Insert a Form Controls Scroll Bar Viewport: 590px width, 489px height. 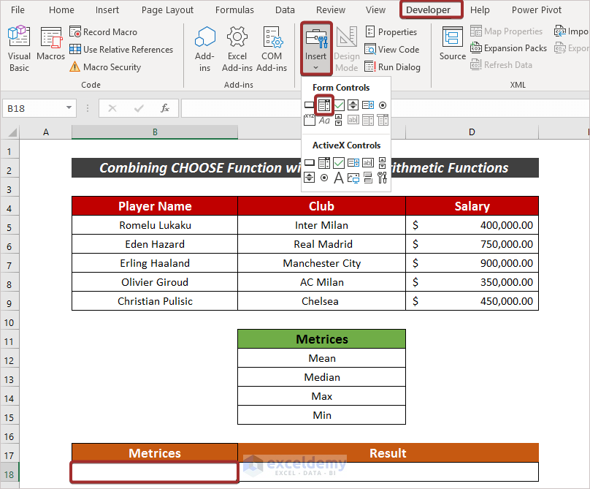coord(339,120)
